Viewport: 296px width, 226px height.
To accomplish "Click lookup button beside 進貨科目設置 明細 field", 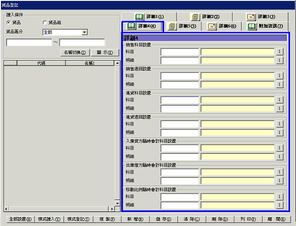I will [280, 109].
